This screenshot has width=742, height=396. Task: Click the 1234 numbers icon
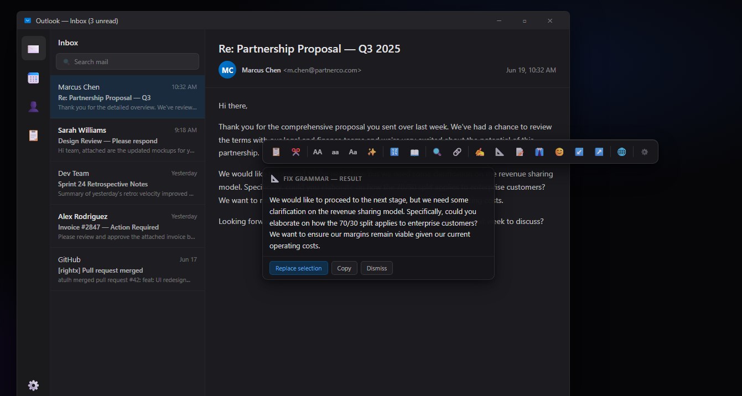395,152
